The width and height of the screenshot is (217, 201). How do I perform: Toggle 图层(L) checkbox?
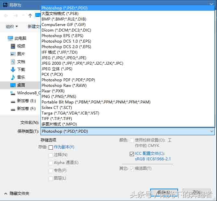pos(51,178)
